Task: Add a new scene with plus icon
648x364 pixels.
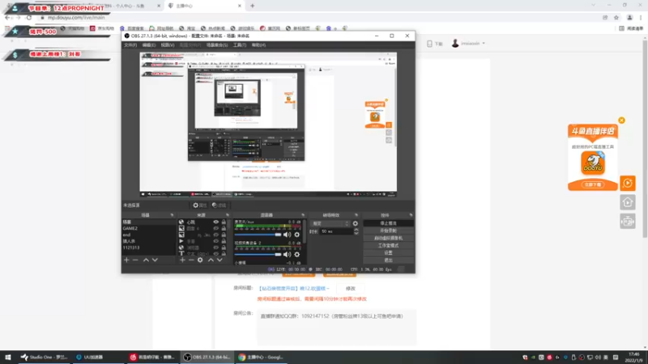Action: (x=126, y=260)
